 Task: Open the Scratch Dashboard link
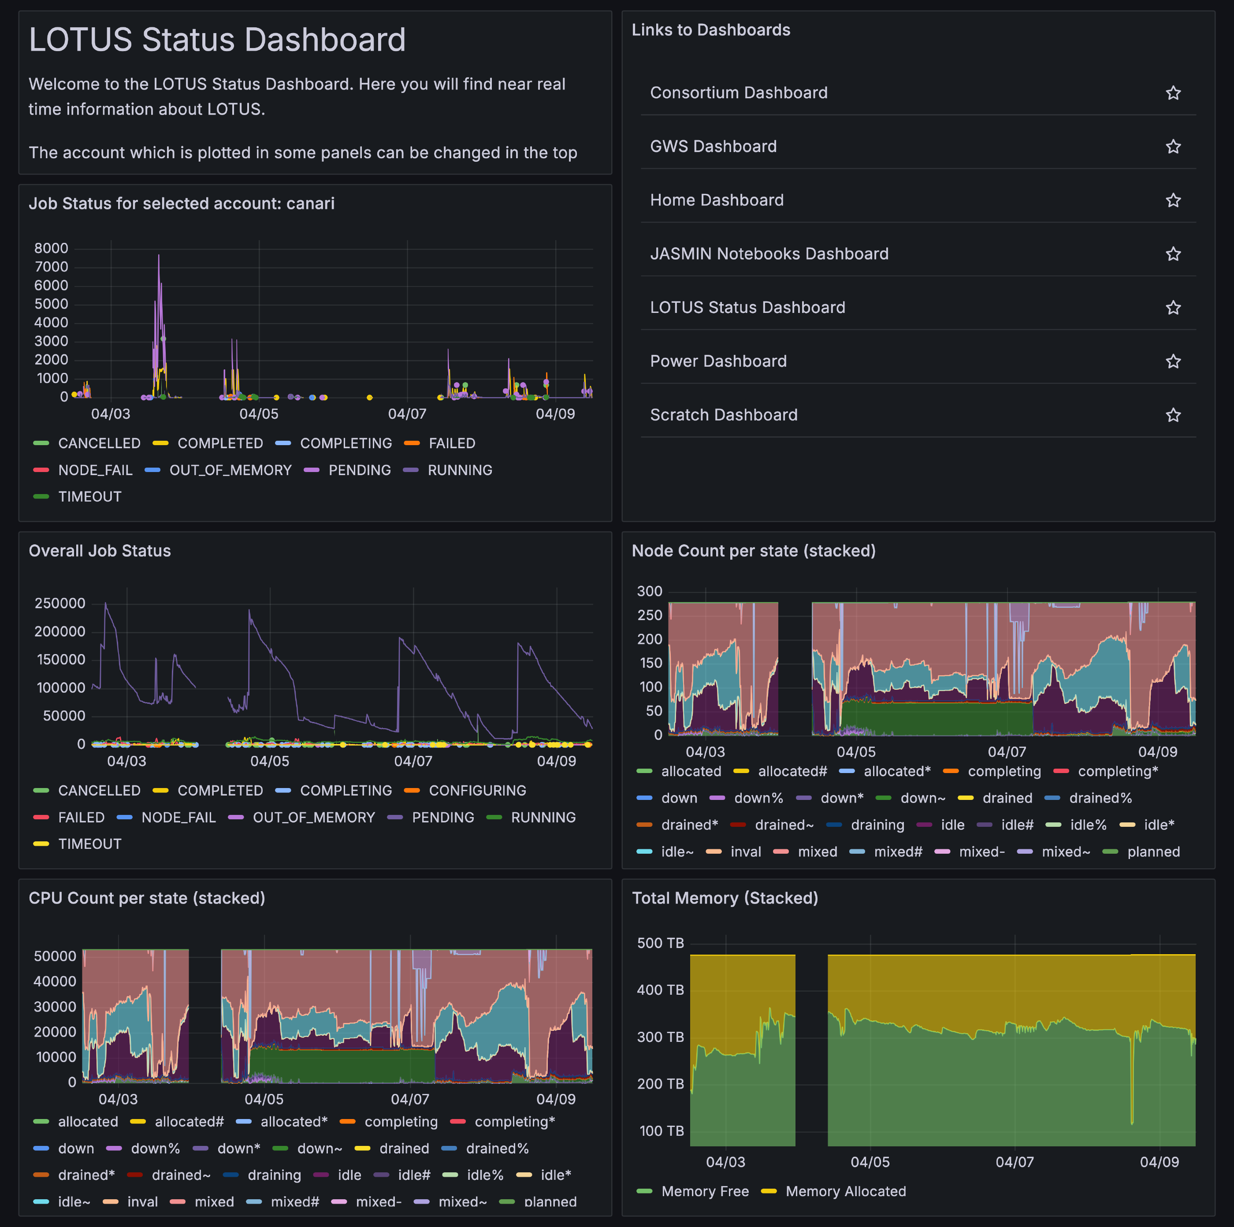click(x=724, y=415)
